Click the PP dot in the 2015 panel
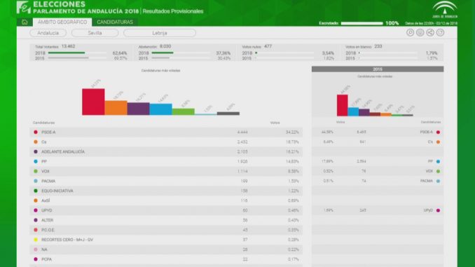Screen dimensions: 475x267 (438, 162)
